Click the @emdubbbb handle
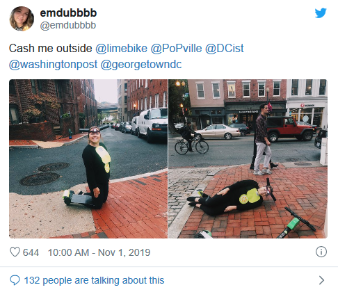This screenshot has width=338, height=292. coord(68,25)
